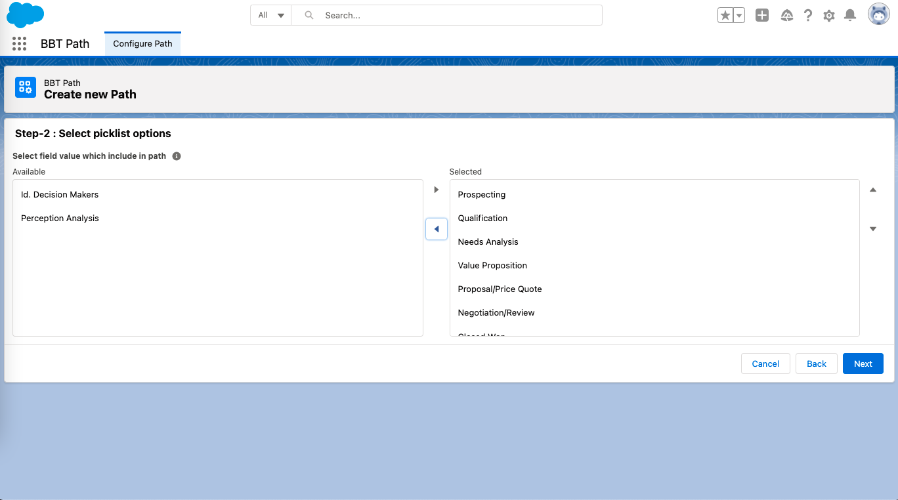Open the user profile avatar
The height and width of the screenshot is (500, 898).
pos(879,14)
